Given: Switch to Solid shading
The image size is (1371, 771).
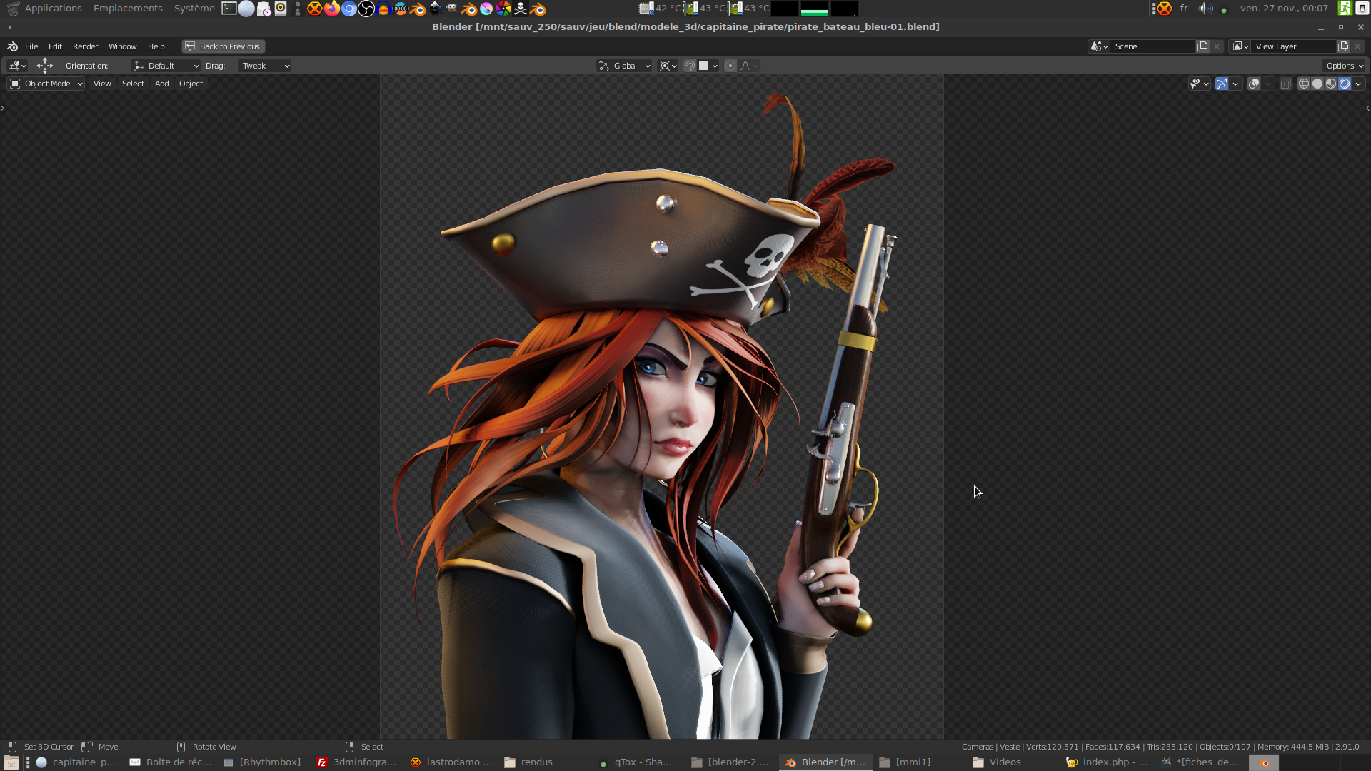Looking at the screenshot, I should click(x=1317, y=84).
